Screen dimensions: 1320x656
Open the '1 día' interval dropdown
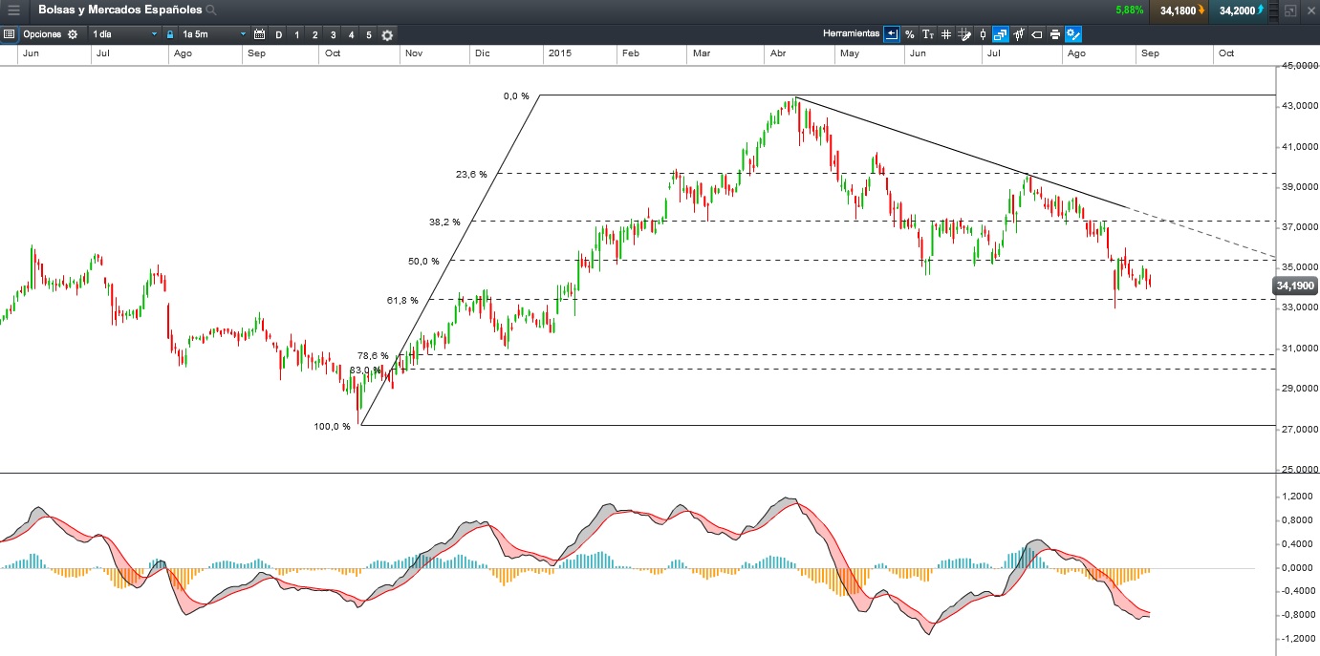click(x=124, y=34)
